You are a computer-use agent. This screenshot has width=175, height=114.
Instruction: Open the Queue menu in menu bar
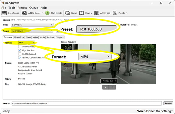pos(34,8)
